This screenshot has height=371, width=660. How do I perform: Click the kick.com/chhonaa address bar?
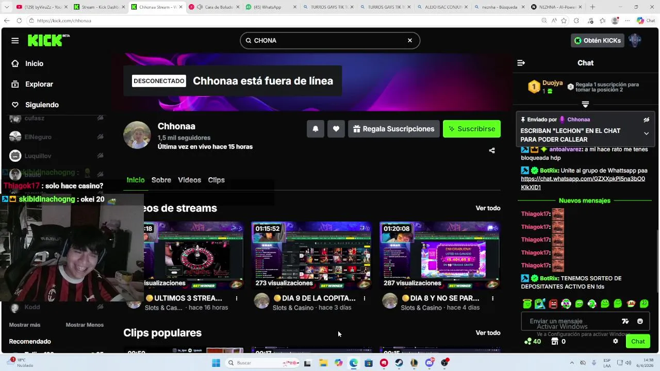click(x=284, y=21)
